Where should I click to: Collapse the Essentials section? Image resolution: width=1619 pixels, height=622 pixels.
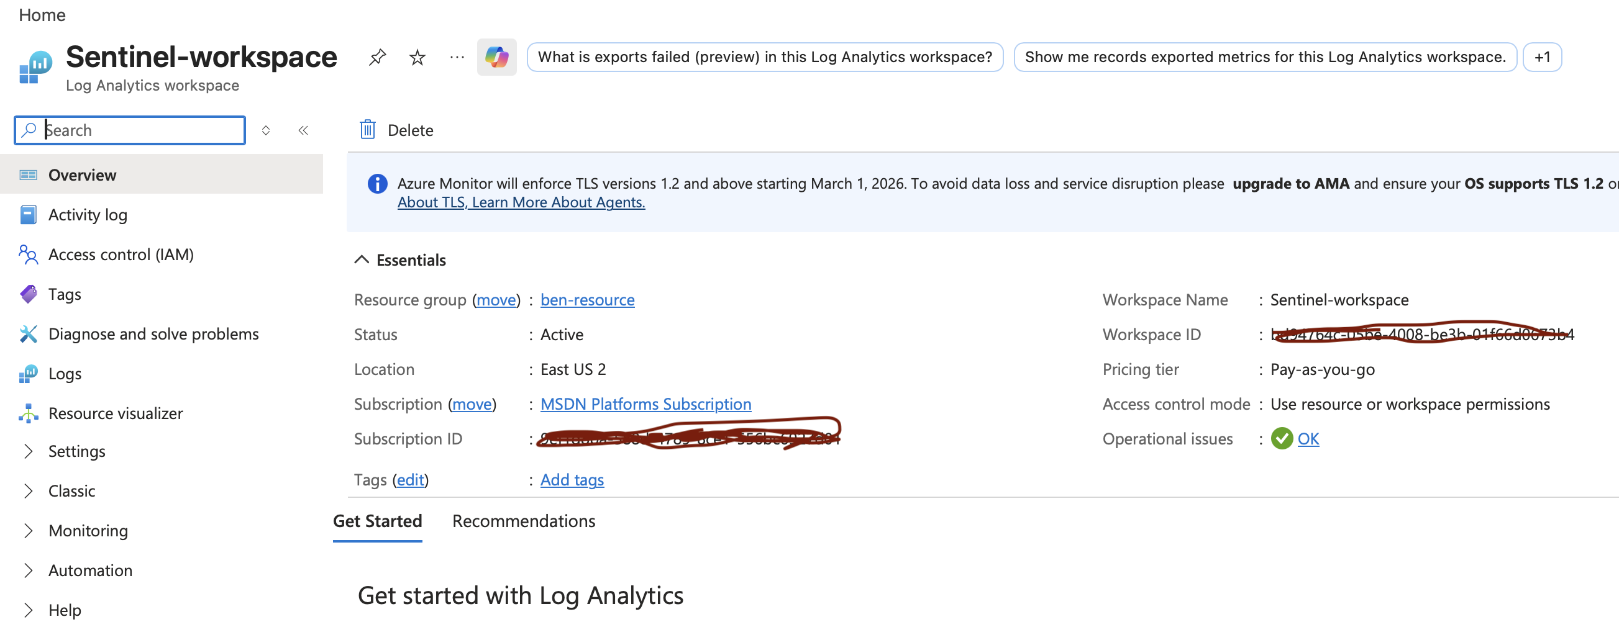[361, 259]
